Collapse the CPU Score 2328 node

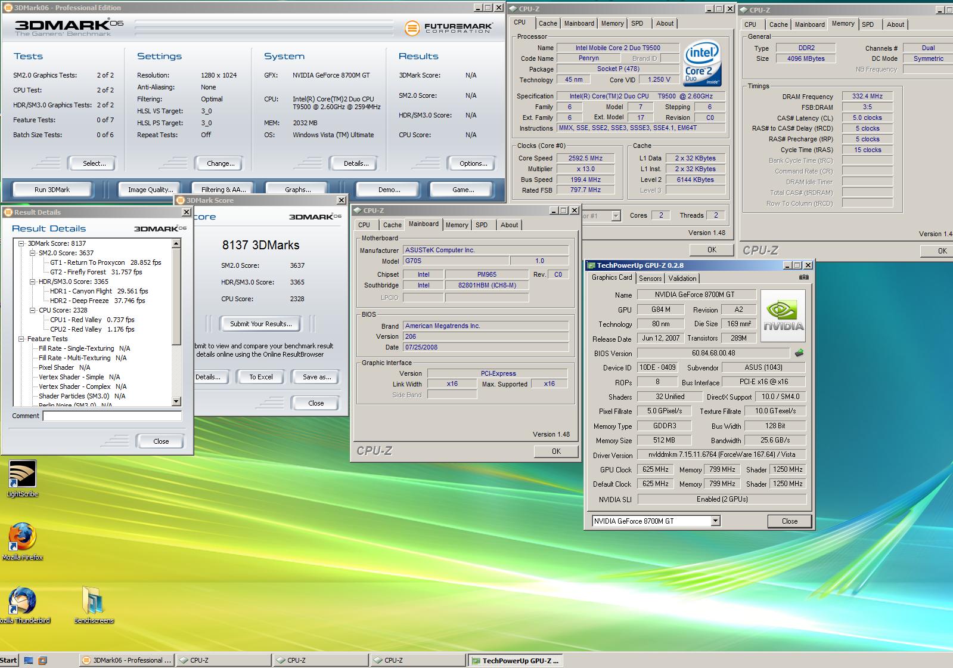(x=33, y=310)
